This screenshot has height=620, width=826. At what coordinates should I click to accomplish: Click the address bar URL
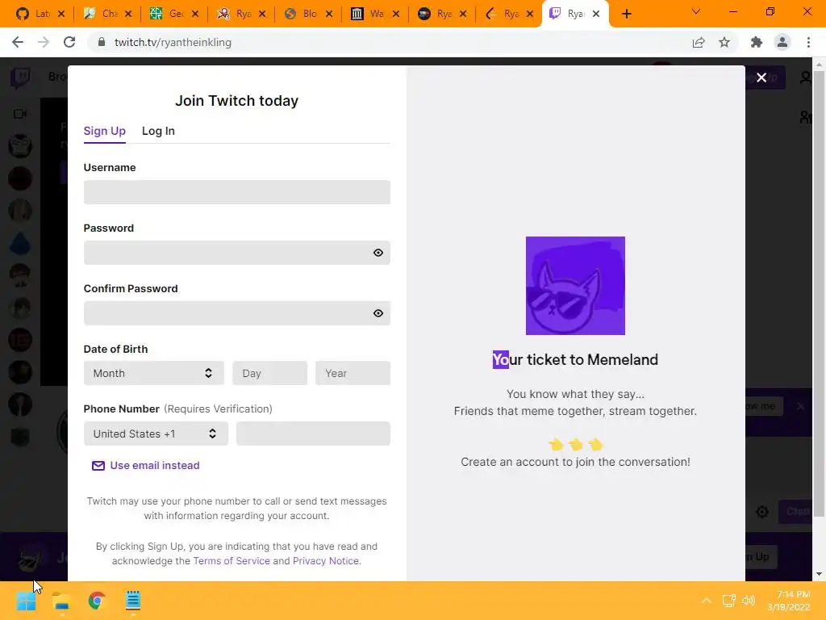point(173,42)
